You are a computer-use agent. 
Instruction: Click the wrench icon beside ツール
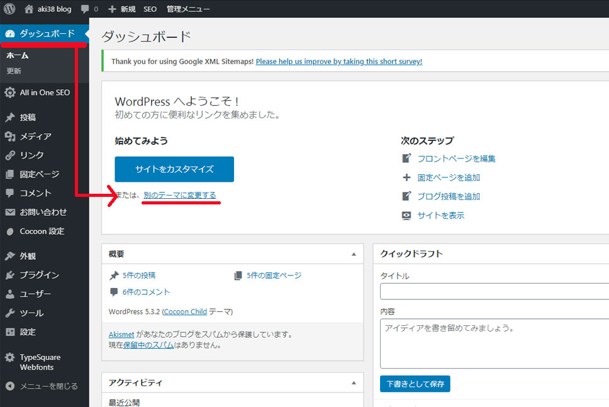(10, 313)
